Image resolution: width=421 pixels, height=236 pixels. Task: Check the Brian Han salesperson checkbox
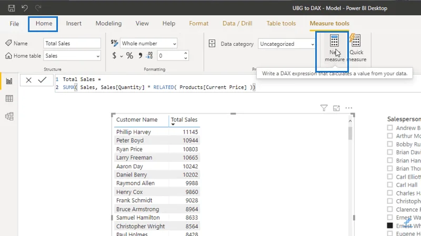390,160
